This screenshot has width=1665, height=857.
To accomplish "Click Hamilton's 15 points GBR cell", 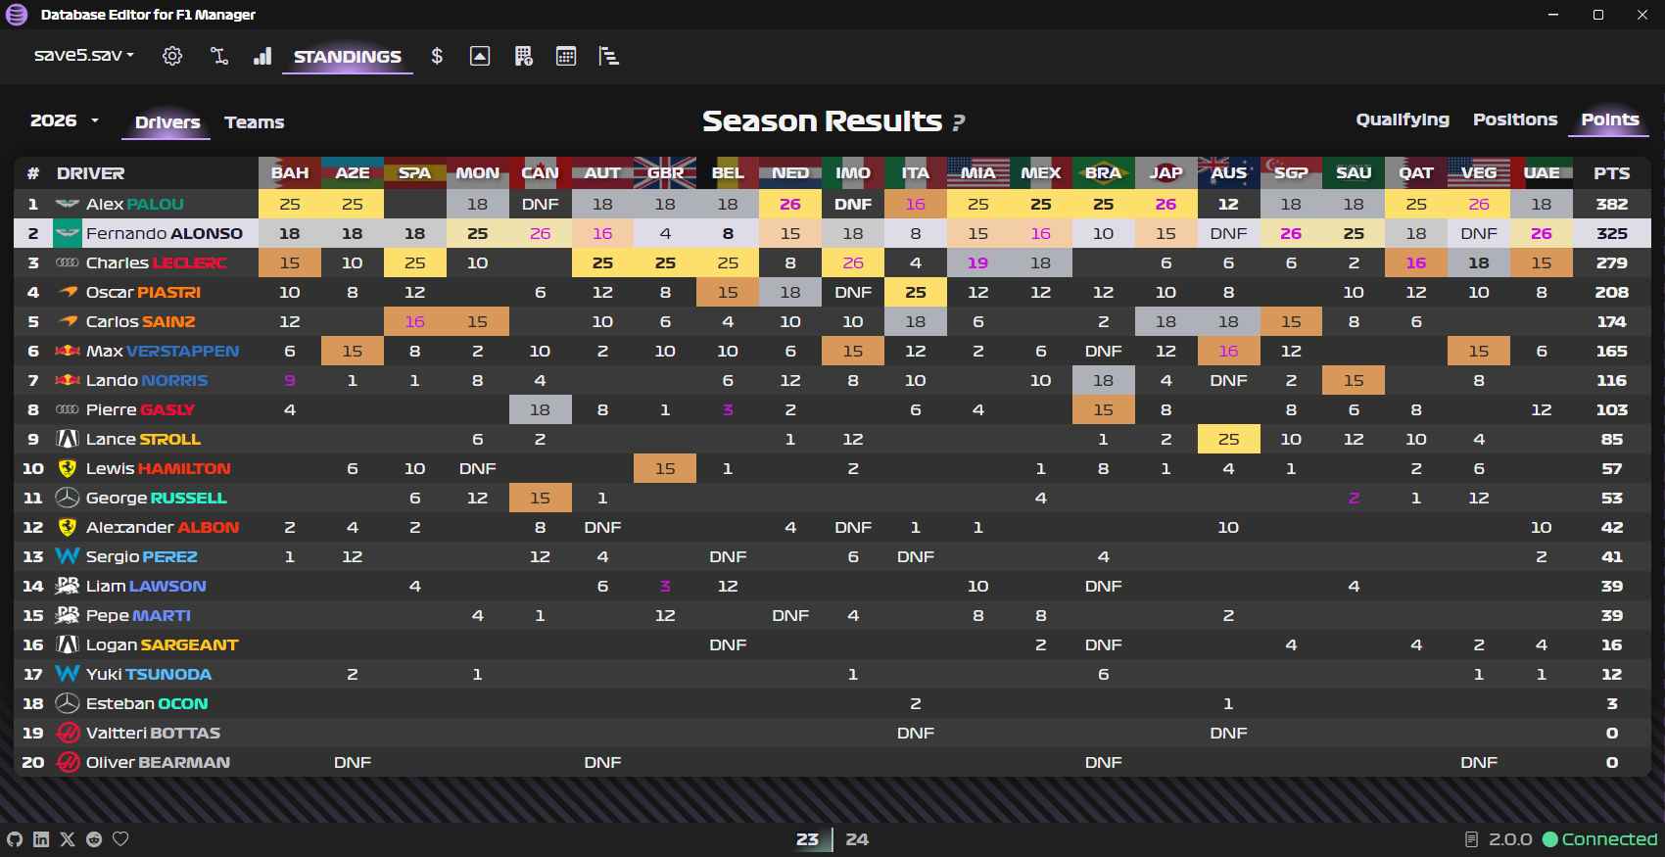I will [665, 468].
